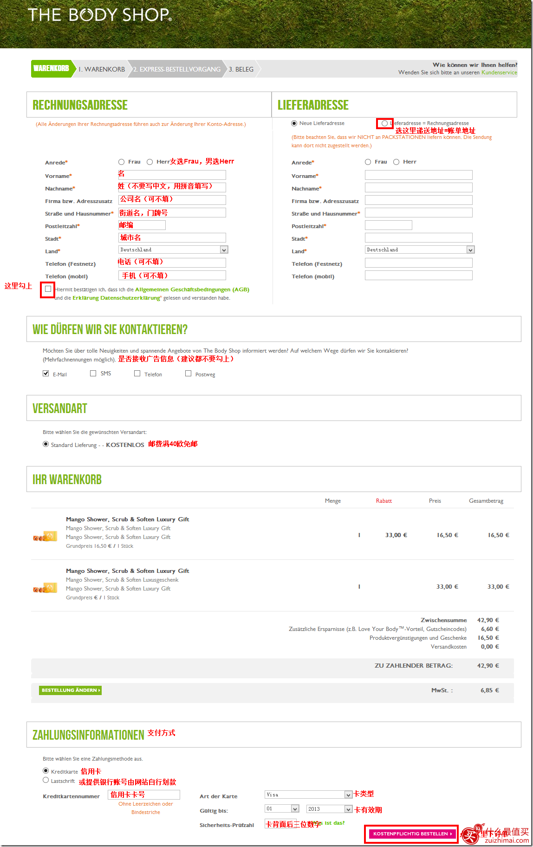Screen dimensions: 533x847
Task: Click the Gesamtbetrag column header
Action: click(486, 501)
